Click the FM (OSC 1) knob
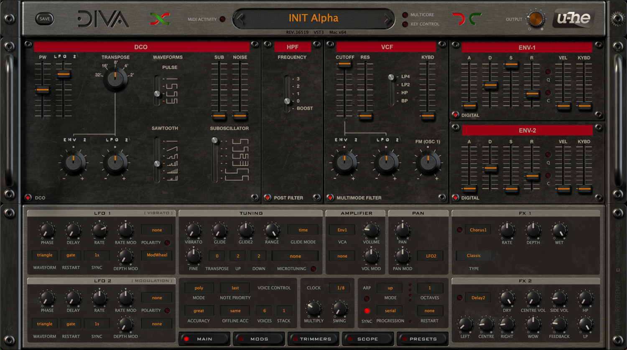627x350 pixels. tap(428, 163)
